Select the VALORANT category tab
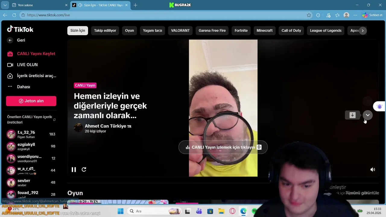The height and width of the screenshot is (217, 386). coord(180,30)
